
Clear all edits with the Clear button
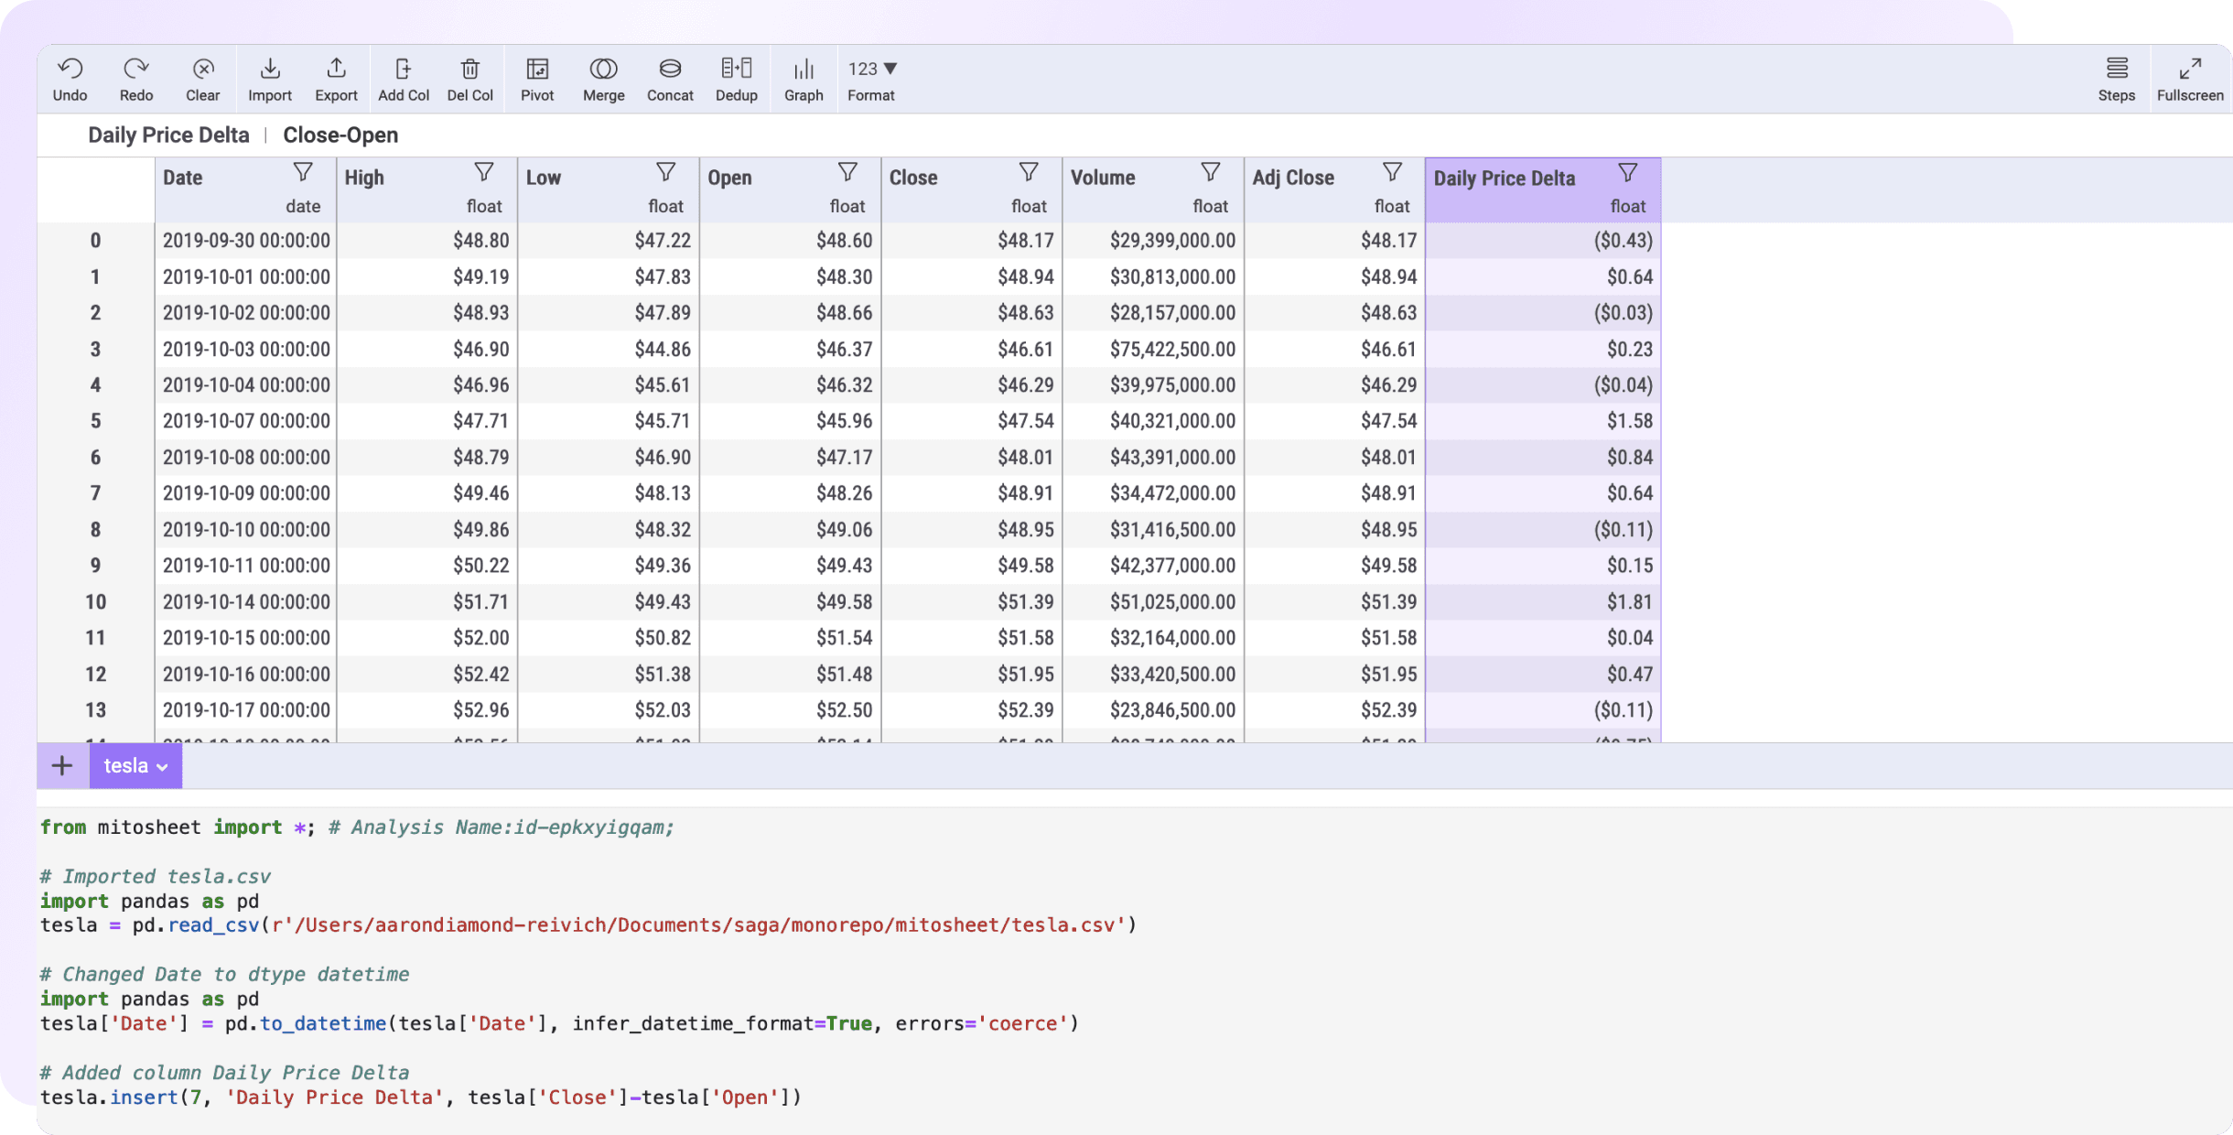pos(202,78)
